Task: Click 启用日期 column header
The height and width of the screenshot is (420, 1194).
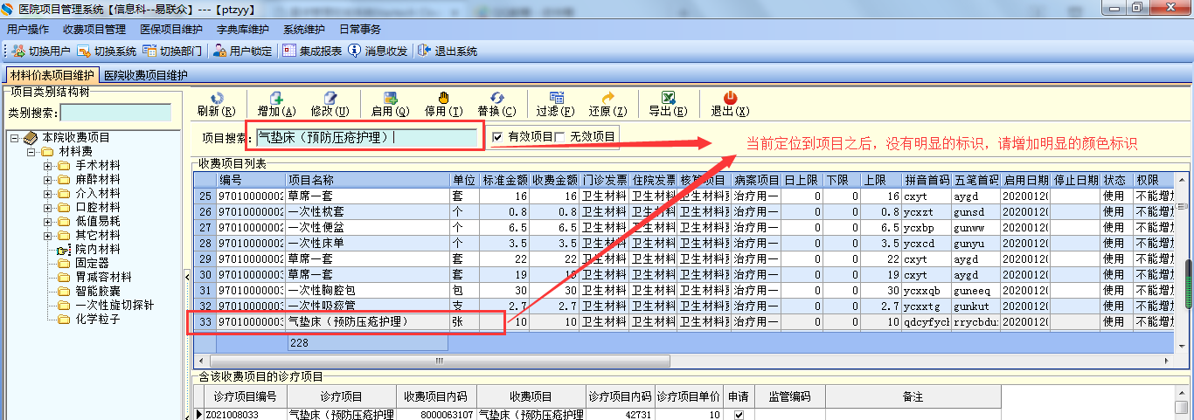Action: pos(1025,179)
